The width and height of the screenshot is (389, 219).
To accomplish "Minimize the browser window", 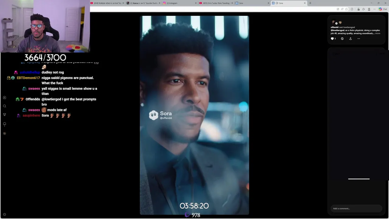I will click(371, 3).
